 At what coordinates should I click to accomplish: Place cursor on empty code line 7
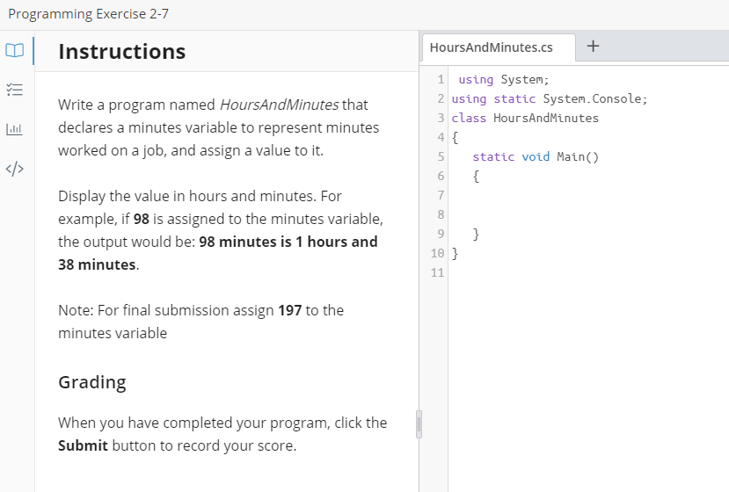click(588, 196)
